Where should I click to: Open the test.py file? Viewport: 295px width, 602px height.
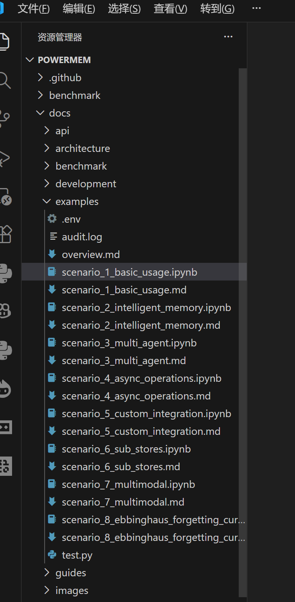pos(77,555)
